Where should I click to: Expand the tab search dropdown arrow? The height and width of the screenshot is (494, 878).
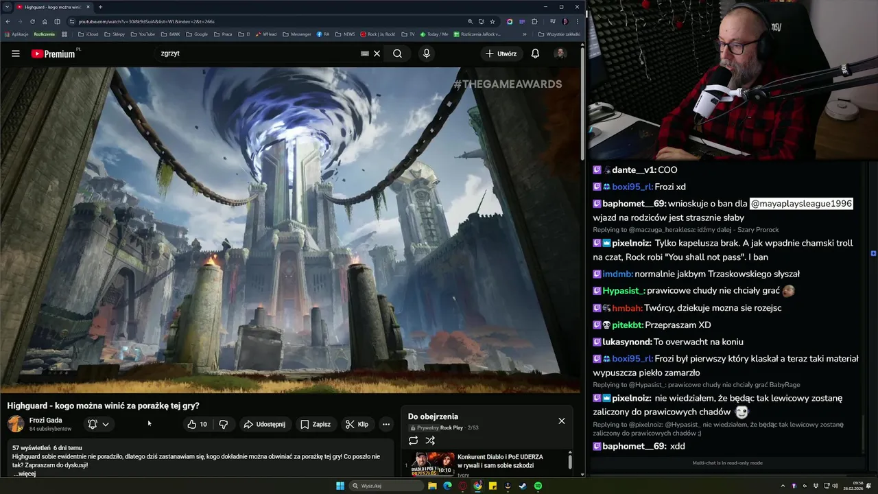click(x=6, y=7)
